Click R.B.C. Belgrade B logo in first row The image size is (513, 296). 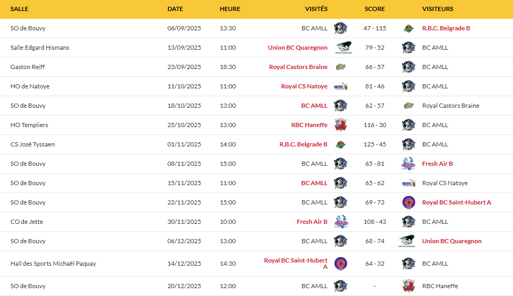409,28
